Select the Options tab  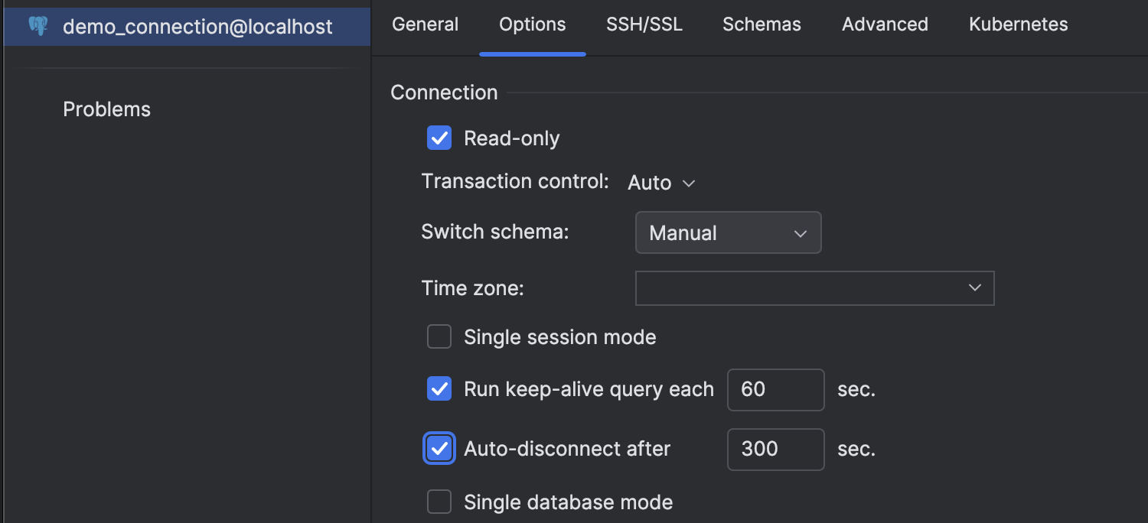532,24
